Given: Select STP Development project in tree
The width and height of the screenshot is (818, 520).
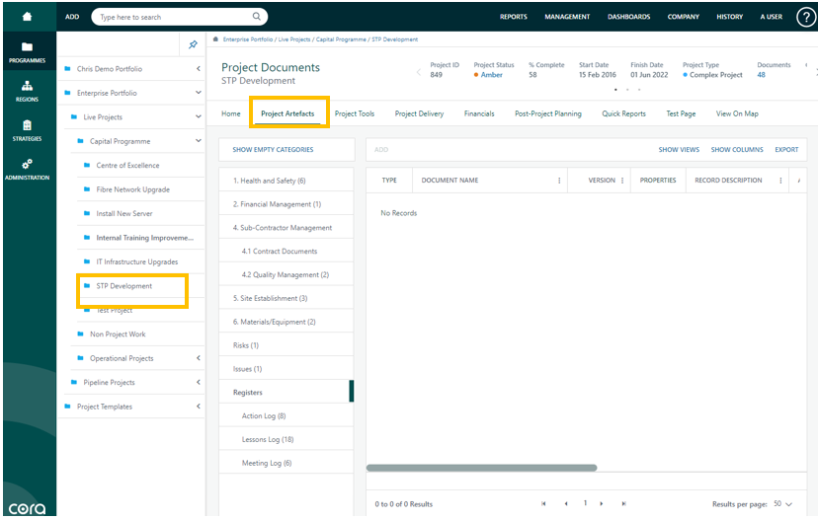Looking at the screenshot, I should point(124,286).
